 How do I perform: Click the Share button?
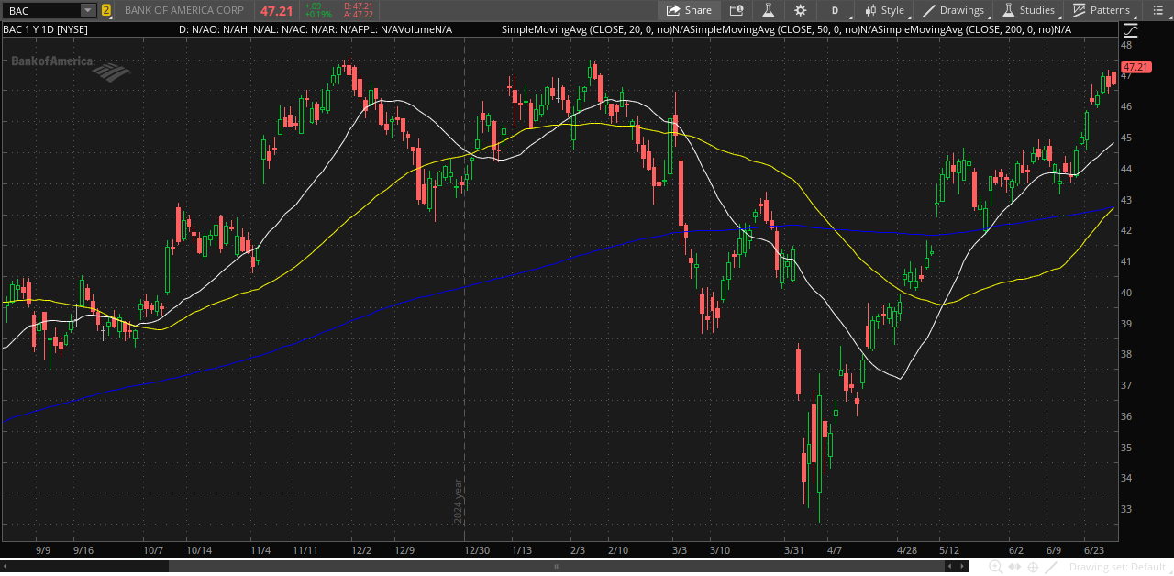pyautogui.click(x=689, y=10)
